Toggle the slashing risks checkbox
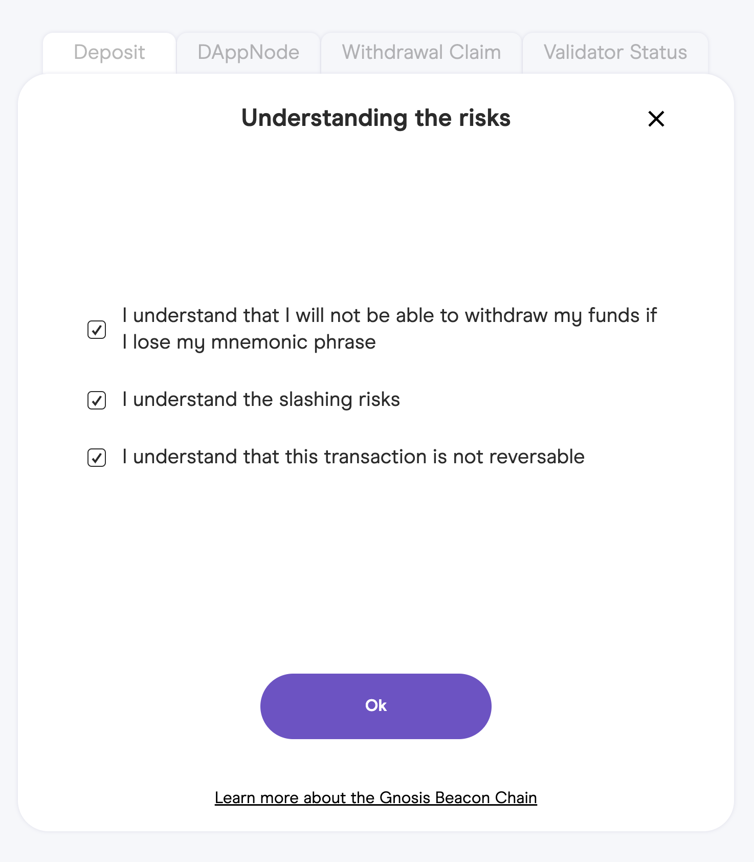Image resolution: width=754 pixels, height=862 pixels. [x=97, y=400]
